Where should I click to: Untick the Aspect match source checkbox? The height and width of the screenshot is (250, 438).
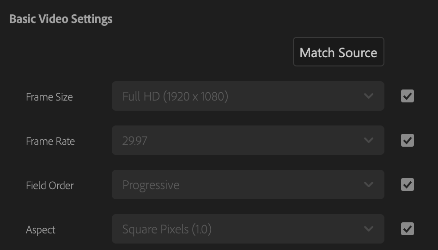tap(408, 229)
